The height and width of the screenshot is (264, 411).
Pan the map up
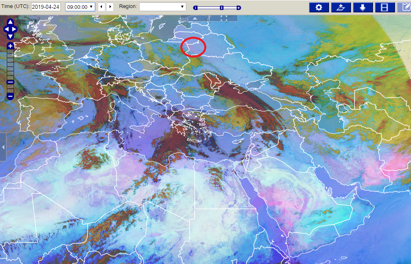click(10, 22)
